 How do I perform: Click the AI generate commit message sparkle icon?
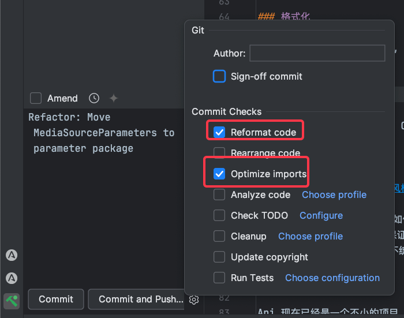(x=114, y=98)
